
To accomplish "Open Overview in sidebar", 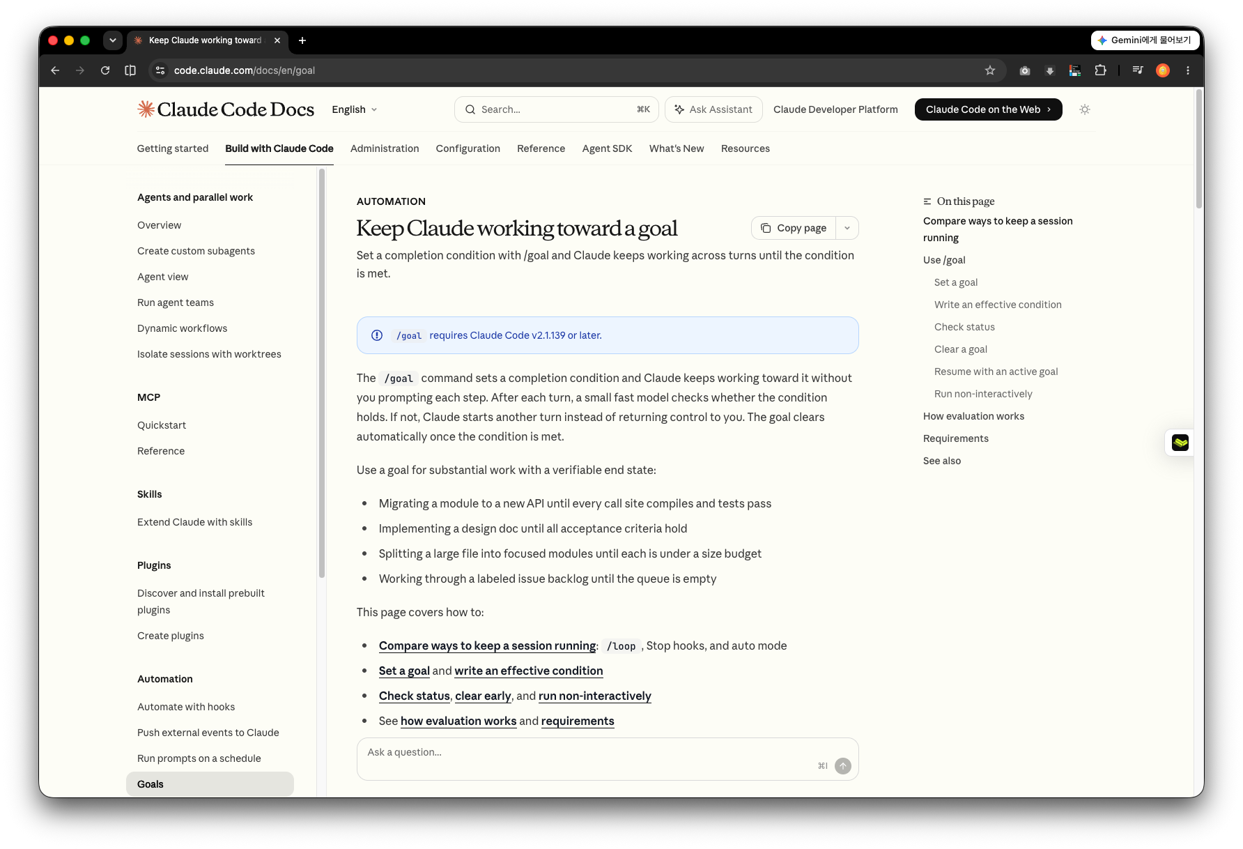I will (159, 225).
